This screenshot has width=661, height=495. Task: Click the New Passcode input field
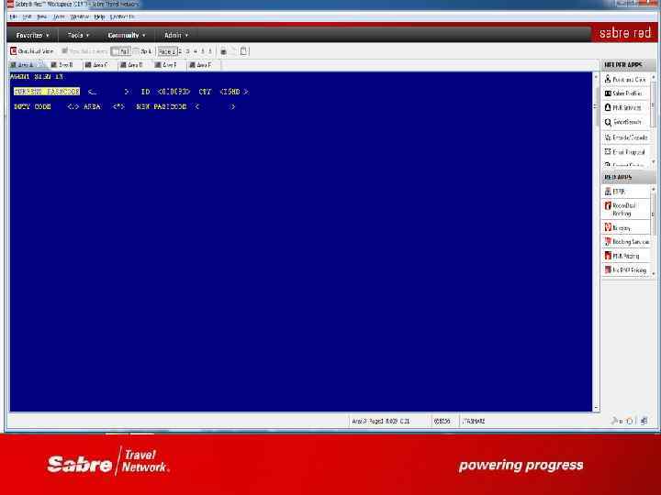coord(215,107)
